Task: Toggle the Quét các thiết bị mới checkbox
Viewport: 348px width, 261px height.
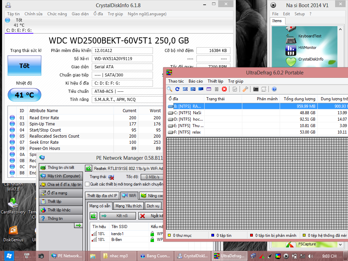Action: coord(87,184)
